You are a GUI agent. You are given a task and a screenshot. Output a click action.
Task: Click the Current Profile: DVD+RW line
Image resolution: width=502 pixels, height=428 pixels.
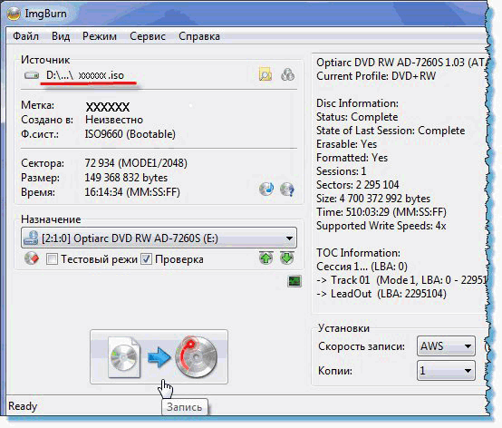click(376, 76)
